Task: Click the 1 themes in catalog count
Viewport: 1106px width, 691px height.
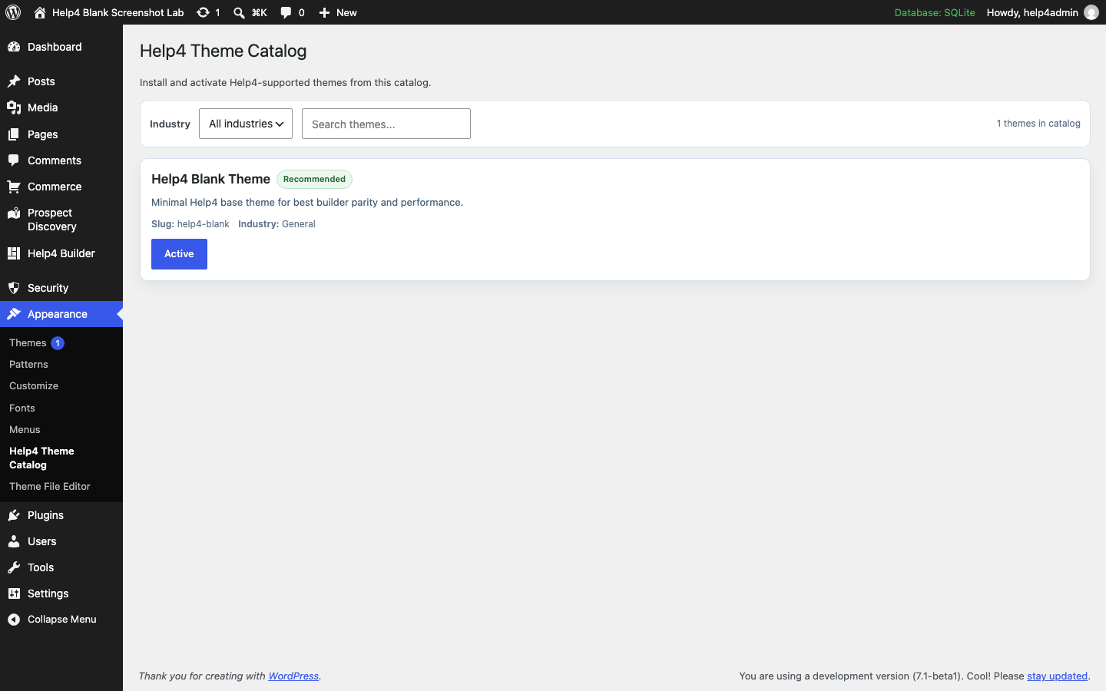Action: tap(1038, 124)
